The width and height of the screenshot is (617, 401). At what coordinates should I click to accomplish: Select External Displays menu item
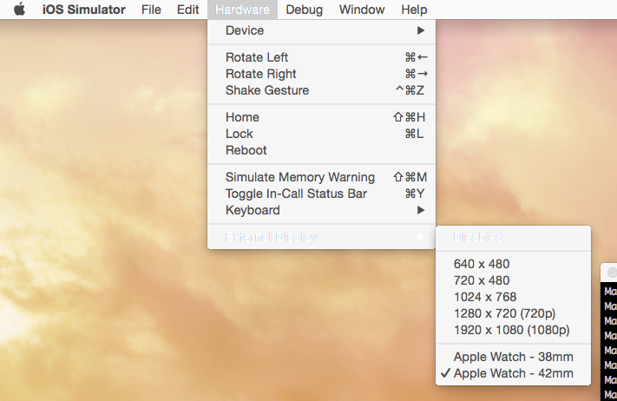coord(321,237)
